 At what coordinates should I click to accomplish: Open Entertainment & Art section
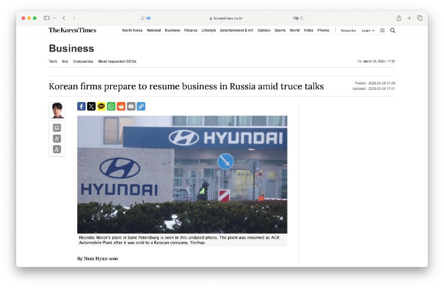[x=236, y=31]
